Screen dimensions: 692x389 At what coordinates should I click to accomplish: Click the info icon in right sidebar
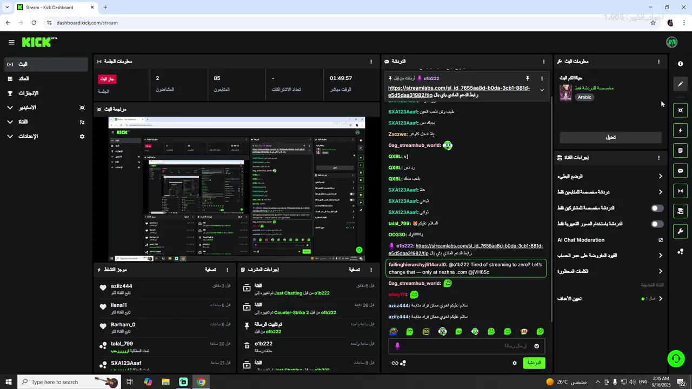pos(680,64)
